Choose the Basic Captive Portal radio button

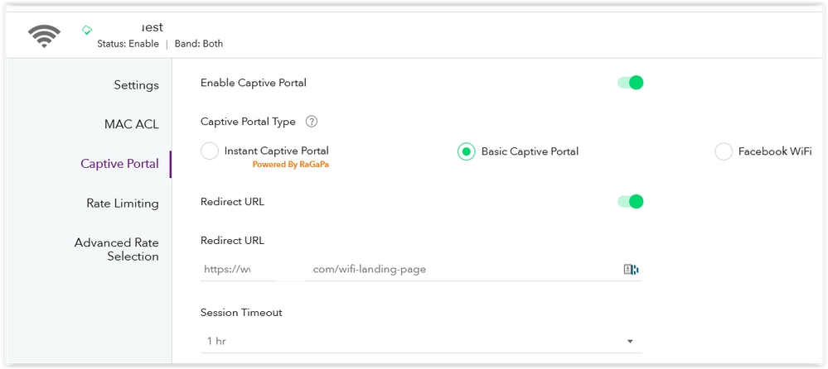(x=467, y=151)
